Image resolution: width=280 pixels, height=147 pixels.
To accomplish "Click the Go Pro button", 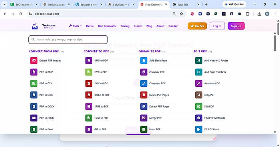I will [197, 26].
